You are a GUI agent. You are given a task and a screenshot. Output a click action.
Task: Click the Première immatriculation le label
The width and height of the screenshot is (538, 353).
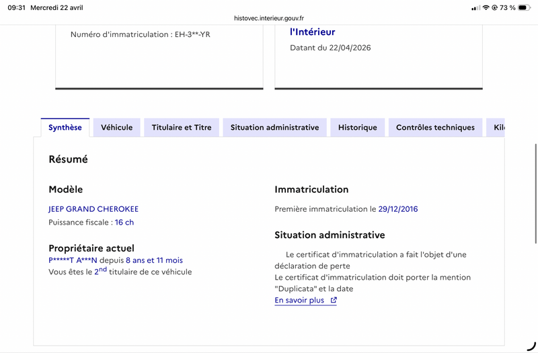click(x=325, y=209)
